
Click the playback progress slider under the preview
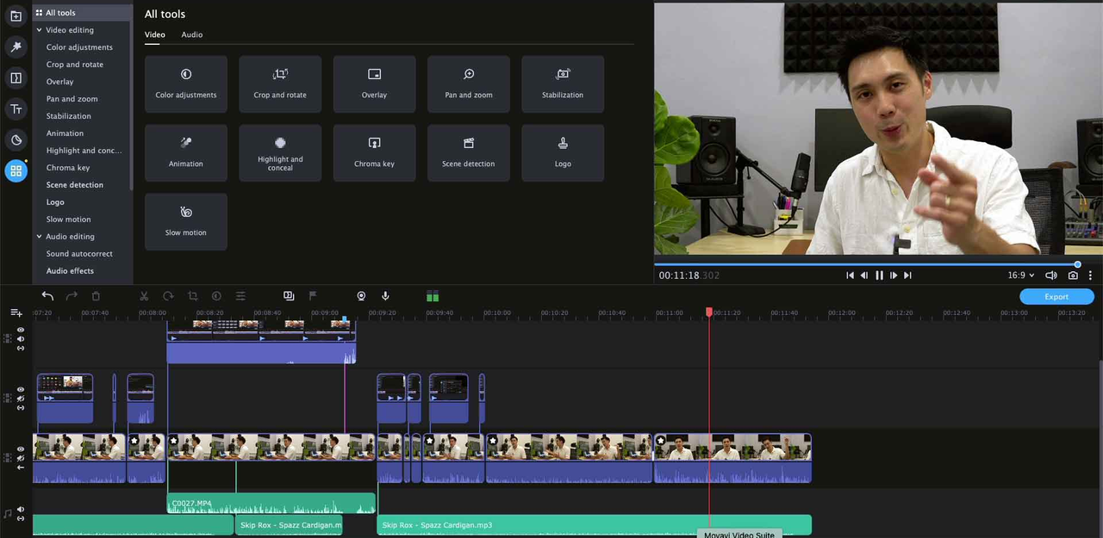pos(862,264)
